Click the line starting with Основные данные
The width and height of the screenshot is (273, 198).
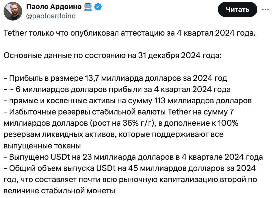point(112,56)
